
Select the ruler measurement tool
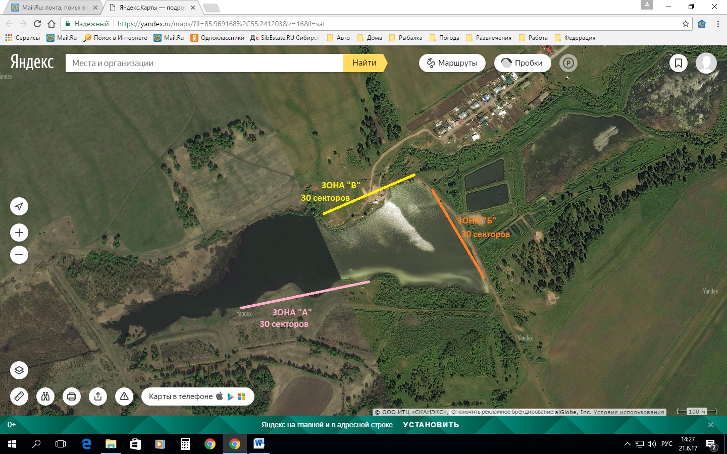pyautogui.click(x=19, y=396)
